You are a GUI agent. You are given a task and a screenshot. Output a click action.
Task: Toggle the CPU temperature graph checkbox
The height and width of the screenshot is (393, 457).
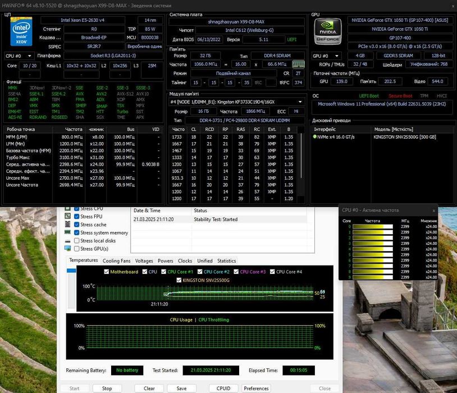(x=144, y=272)
